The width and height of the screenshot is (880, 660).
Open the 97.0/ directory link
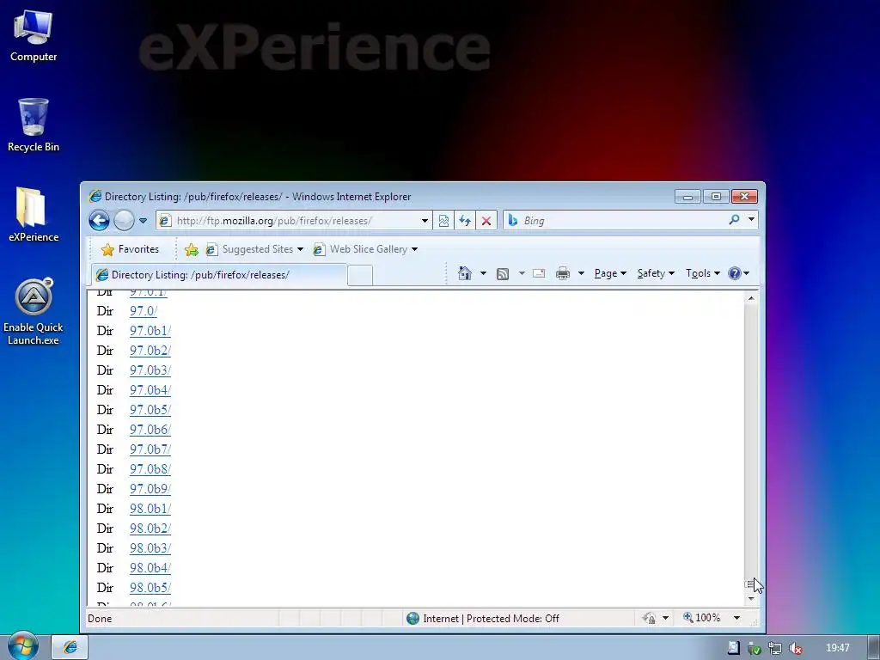pyautogui.click(x=144, y=311)
